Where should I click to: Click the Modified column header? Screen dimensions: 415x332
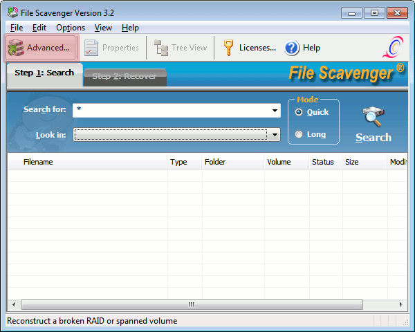click(x=397, y=162)
